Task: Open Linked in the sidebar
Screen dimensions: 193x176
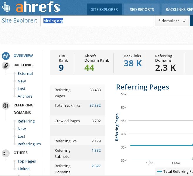Action: coord(24,169)
